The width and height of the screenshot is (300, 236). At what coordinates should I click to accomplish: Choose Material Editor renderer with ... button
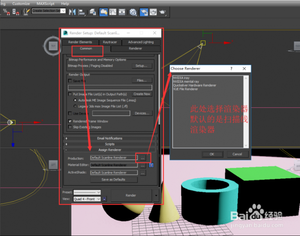point(143,166)
